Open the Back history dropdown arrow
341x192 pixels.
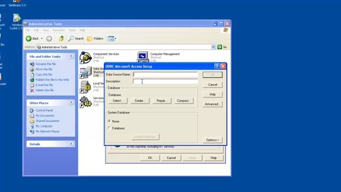[x=42, y=38]
